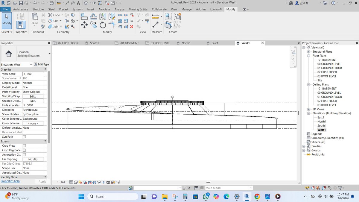Click the Align tool in Modify panel
This screenshot has height=202, width=359.
[84, 16]
